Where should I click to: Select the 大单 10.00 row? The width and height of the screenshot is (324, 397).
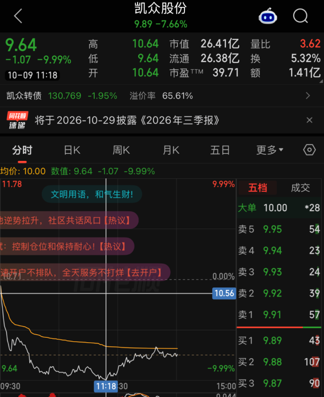pyautogui.click(x=279, y=208)
